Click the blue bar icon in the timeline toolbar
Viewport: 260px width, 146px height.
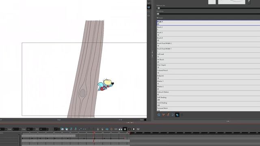click(107, 129)
